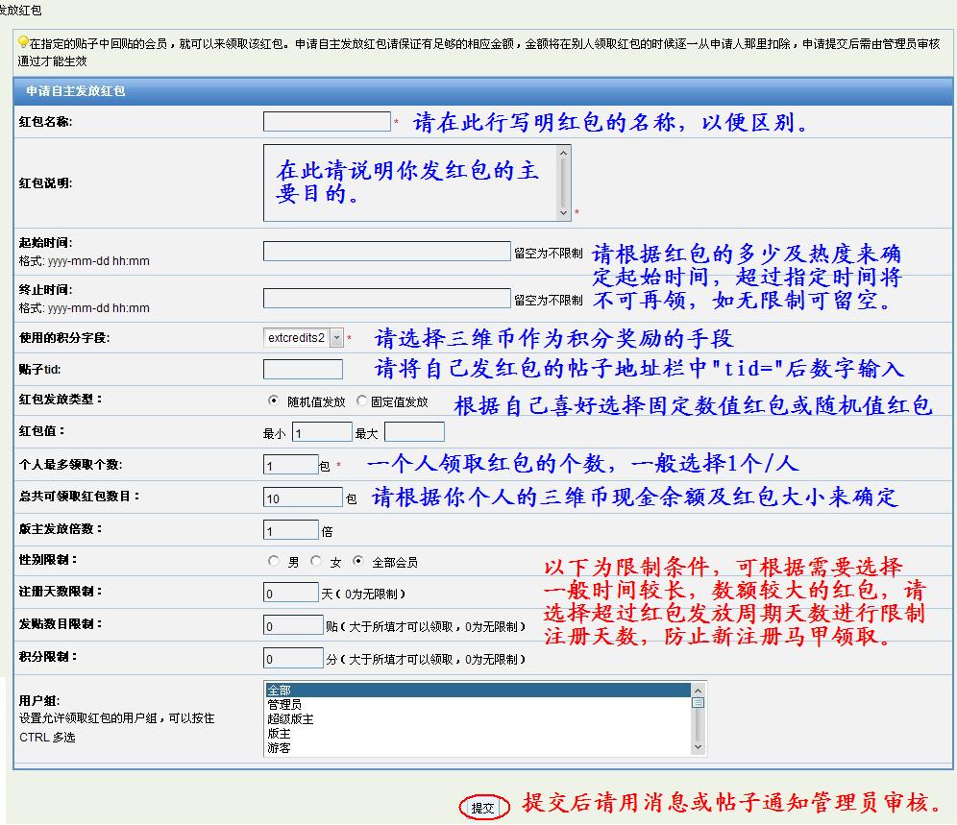This screenshot has width=957, height=825.
Task: Click the 发贴数目限制 input field
Action: click(x=293, y=625)
